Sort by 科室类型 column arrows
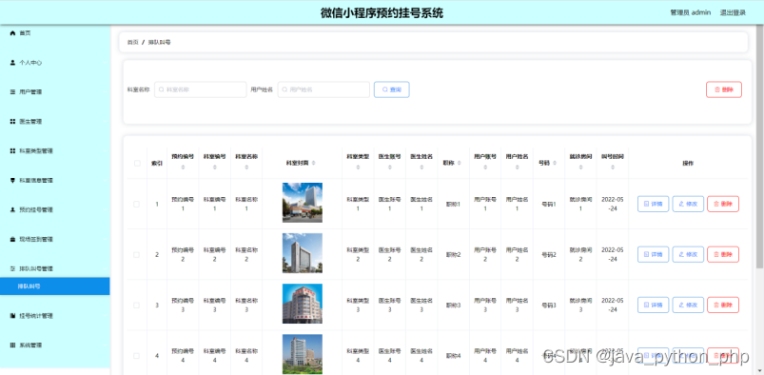Viewport: 764px width, 375px height. (358, 168)
